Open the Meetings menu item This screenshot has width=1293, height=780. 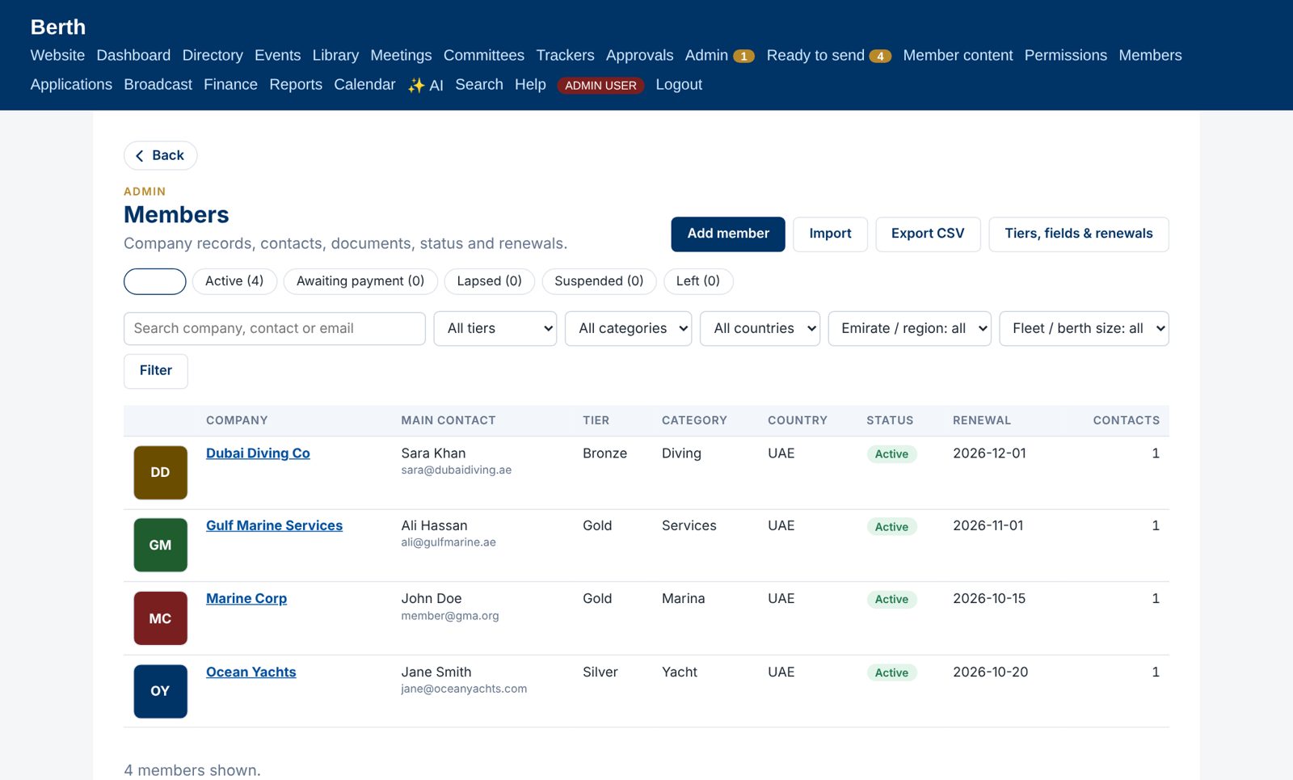(401, 55)
